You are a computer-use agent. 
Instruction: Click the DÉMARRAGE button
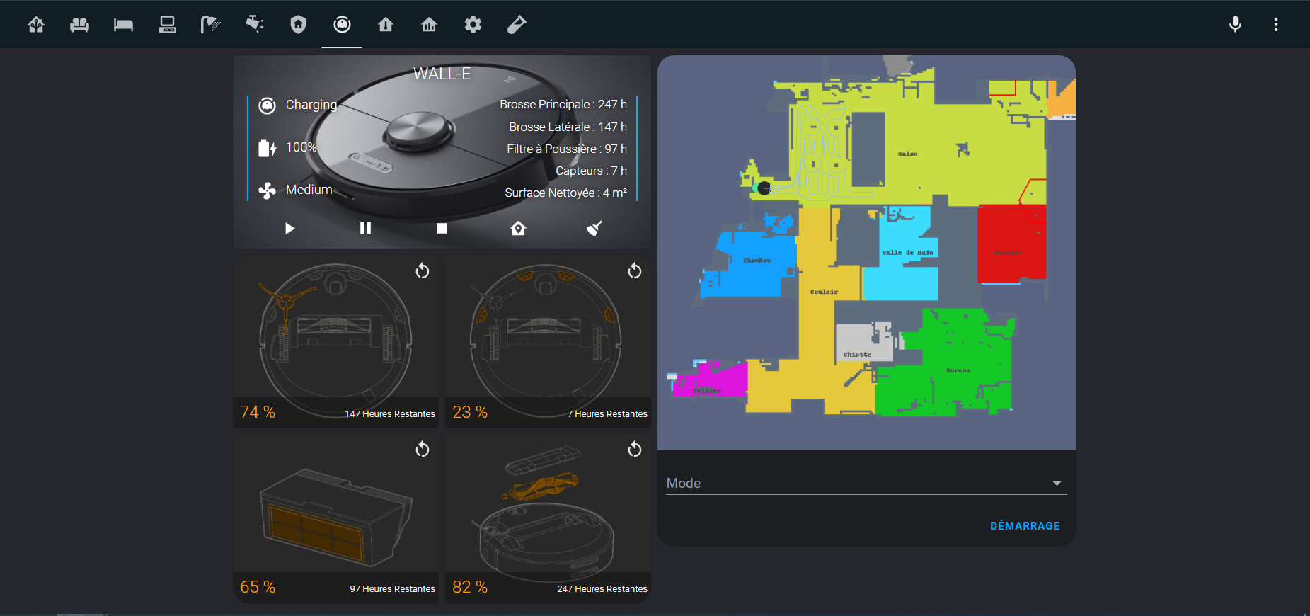1025,525
